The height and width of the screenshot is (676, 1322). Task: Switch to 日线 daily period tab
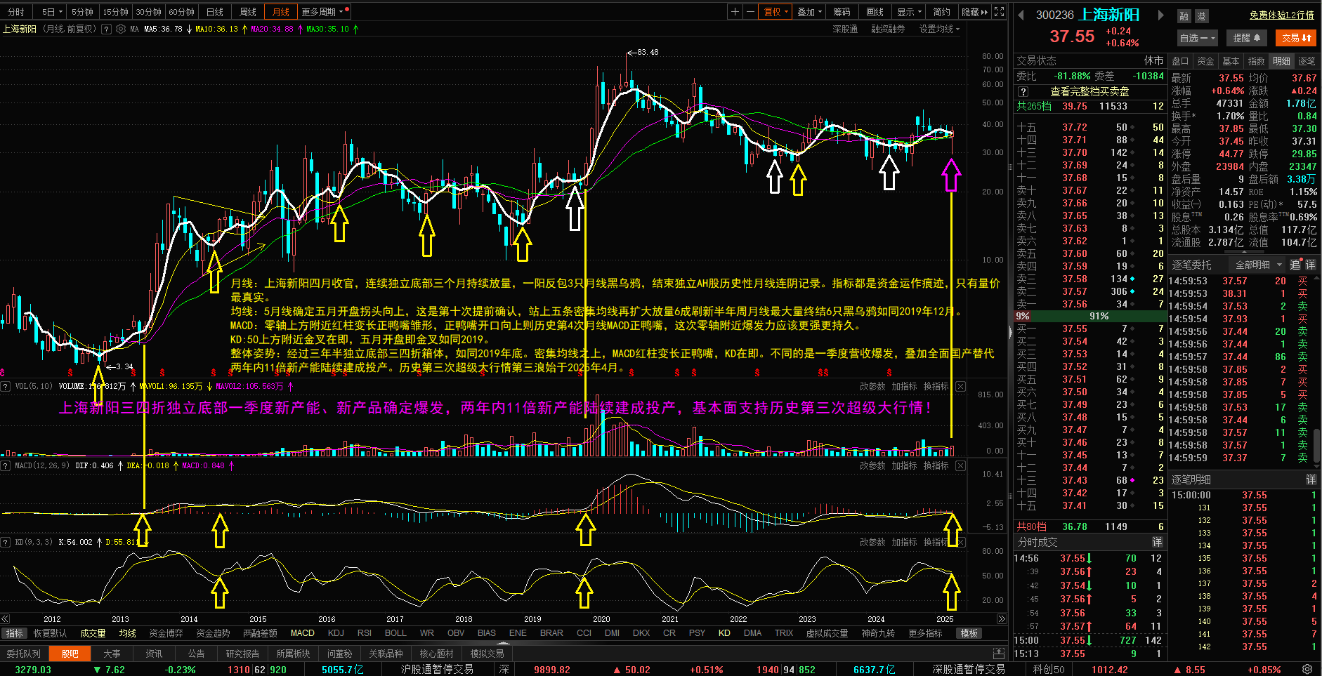point(215,12)
